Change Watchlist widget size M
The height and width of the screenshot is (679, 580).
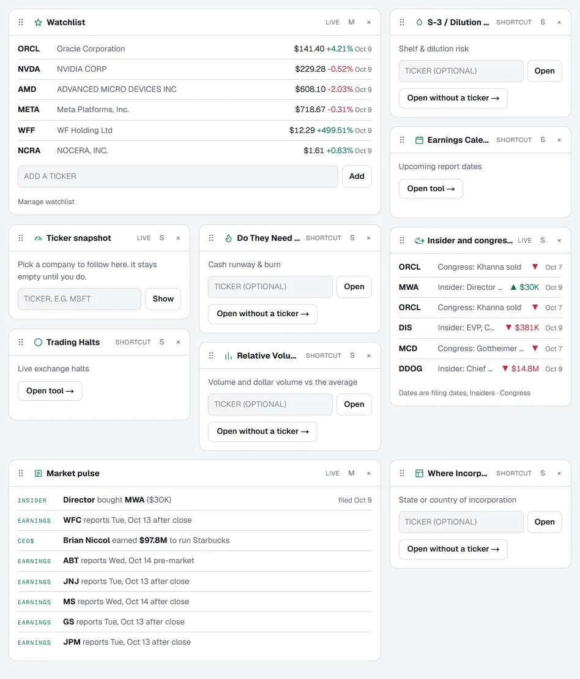pos(351,22)
